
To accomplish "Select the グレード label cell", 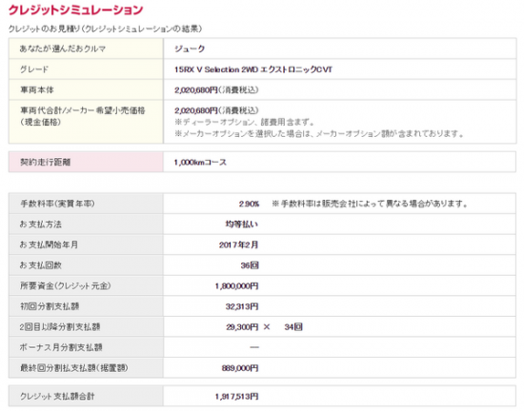I will coord(86,69).
